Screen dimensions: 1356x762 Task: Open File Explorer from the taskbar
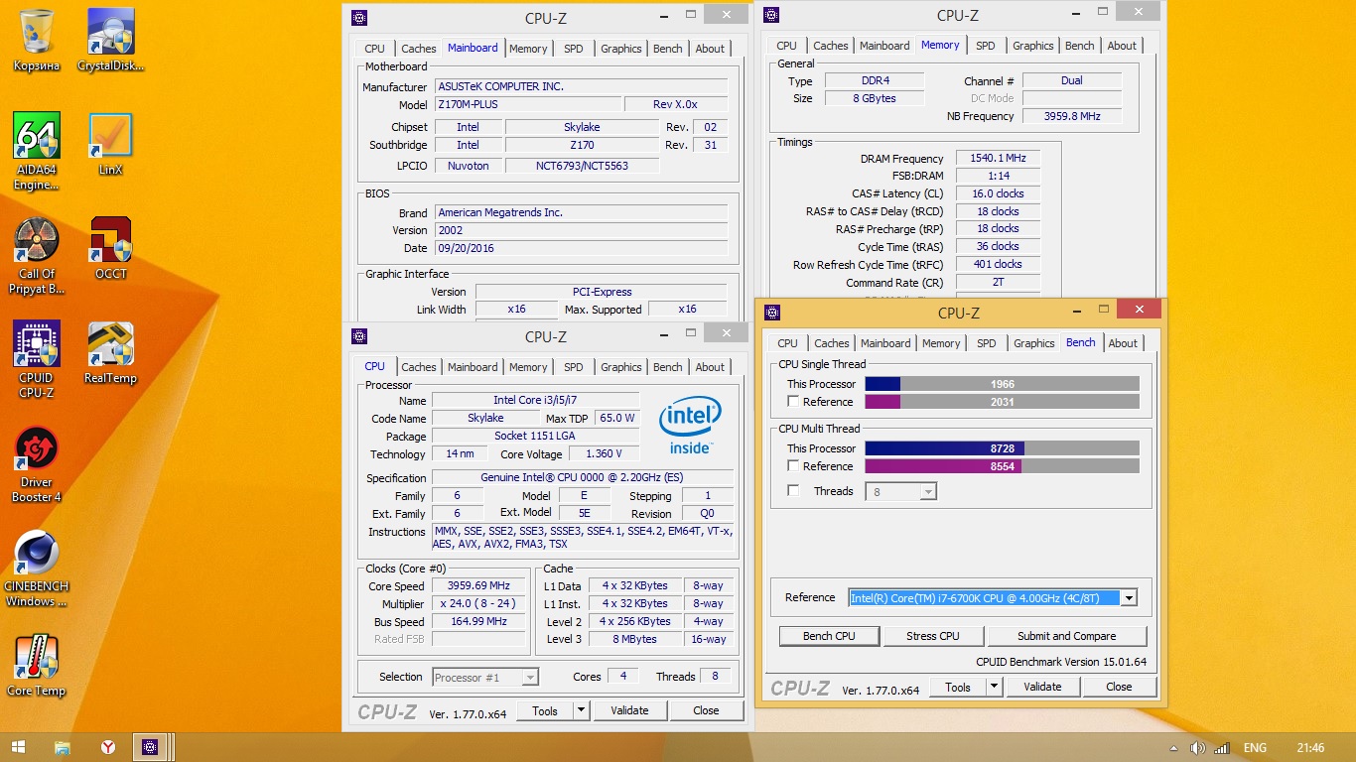point(63,747)
